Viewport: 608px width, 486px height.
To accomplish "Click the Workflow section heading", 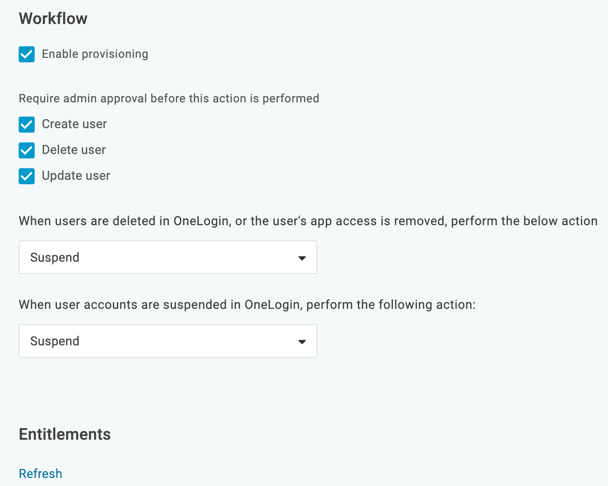I will point(53,19).
